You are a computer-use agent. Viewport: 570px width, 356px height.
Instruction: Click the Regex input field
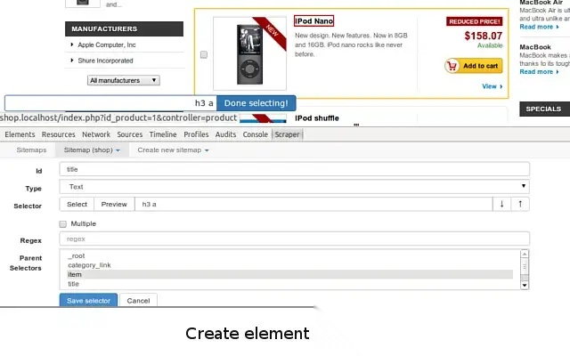pos(295,239)
